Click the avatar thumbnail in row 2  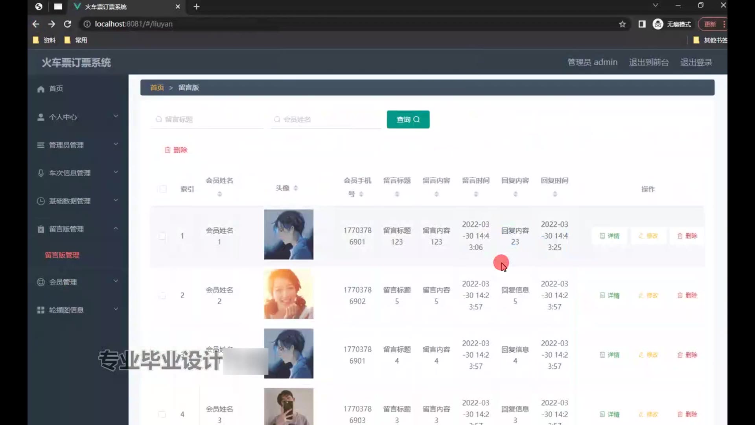289,294
